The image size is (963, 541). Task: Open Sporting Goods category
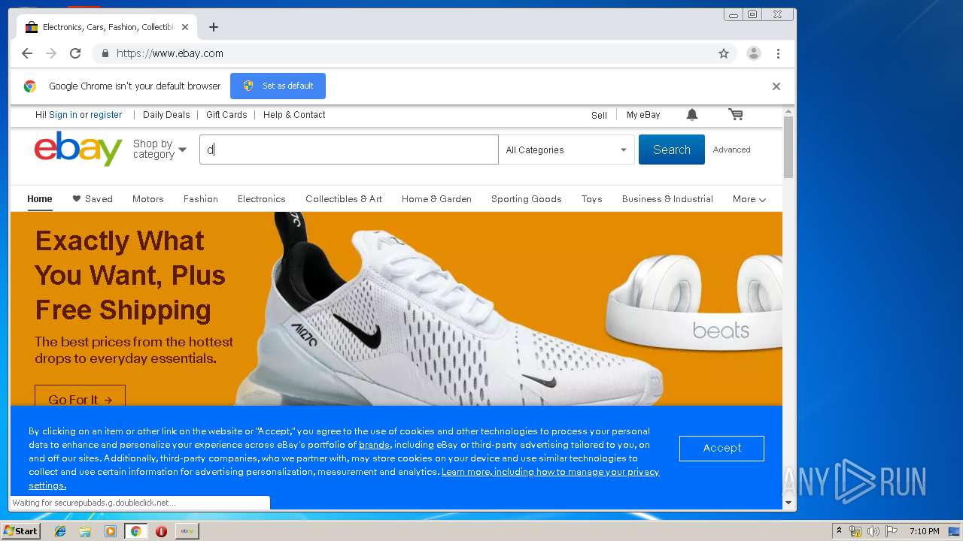[527, 199]
